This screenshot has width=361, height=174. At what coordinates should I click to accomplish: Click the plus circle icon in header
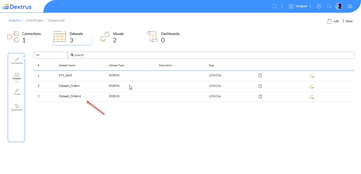pos(319,6)
